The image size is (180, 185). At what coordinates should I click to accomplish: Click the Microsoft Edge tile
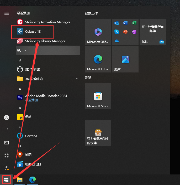[x=98, y=59]
